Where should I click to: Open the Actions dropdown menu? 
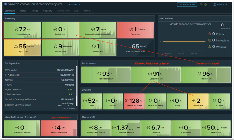[74, 5]
